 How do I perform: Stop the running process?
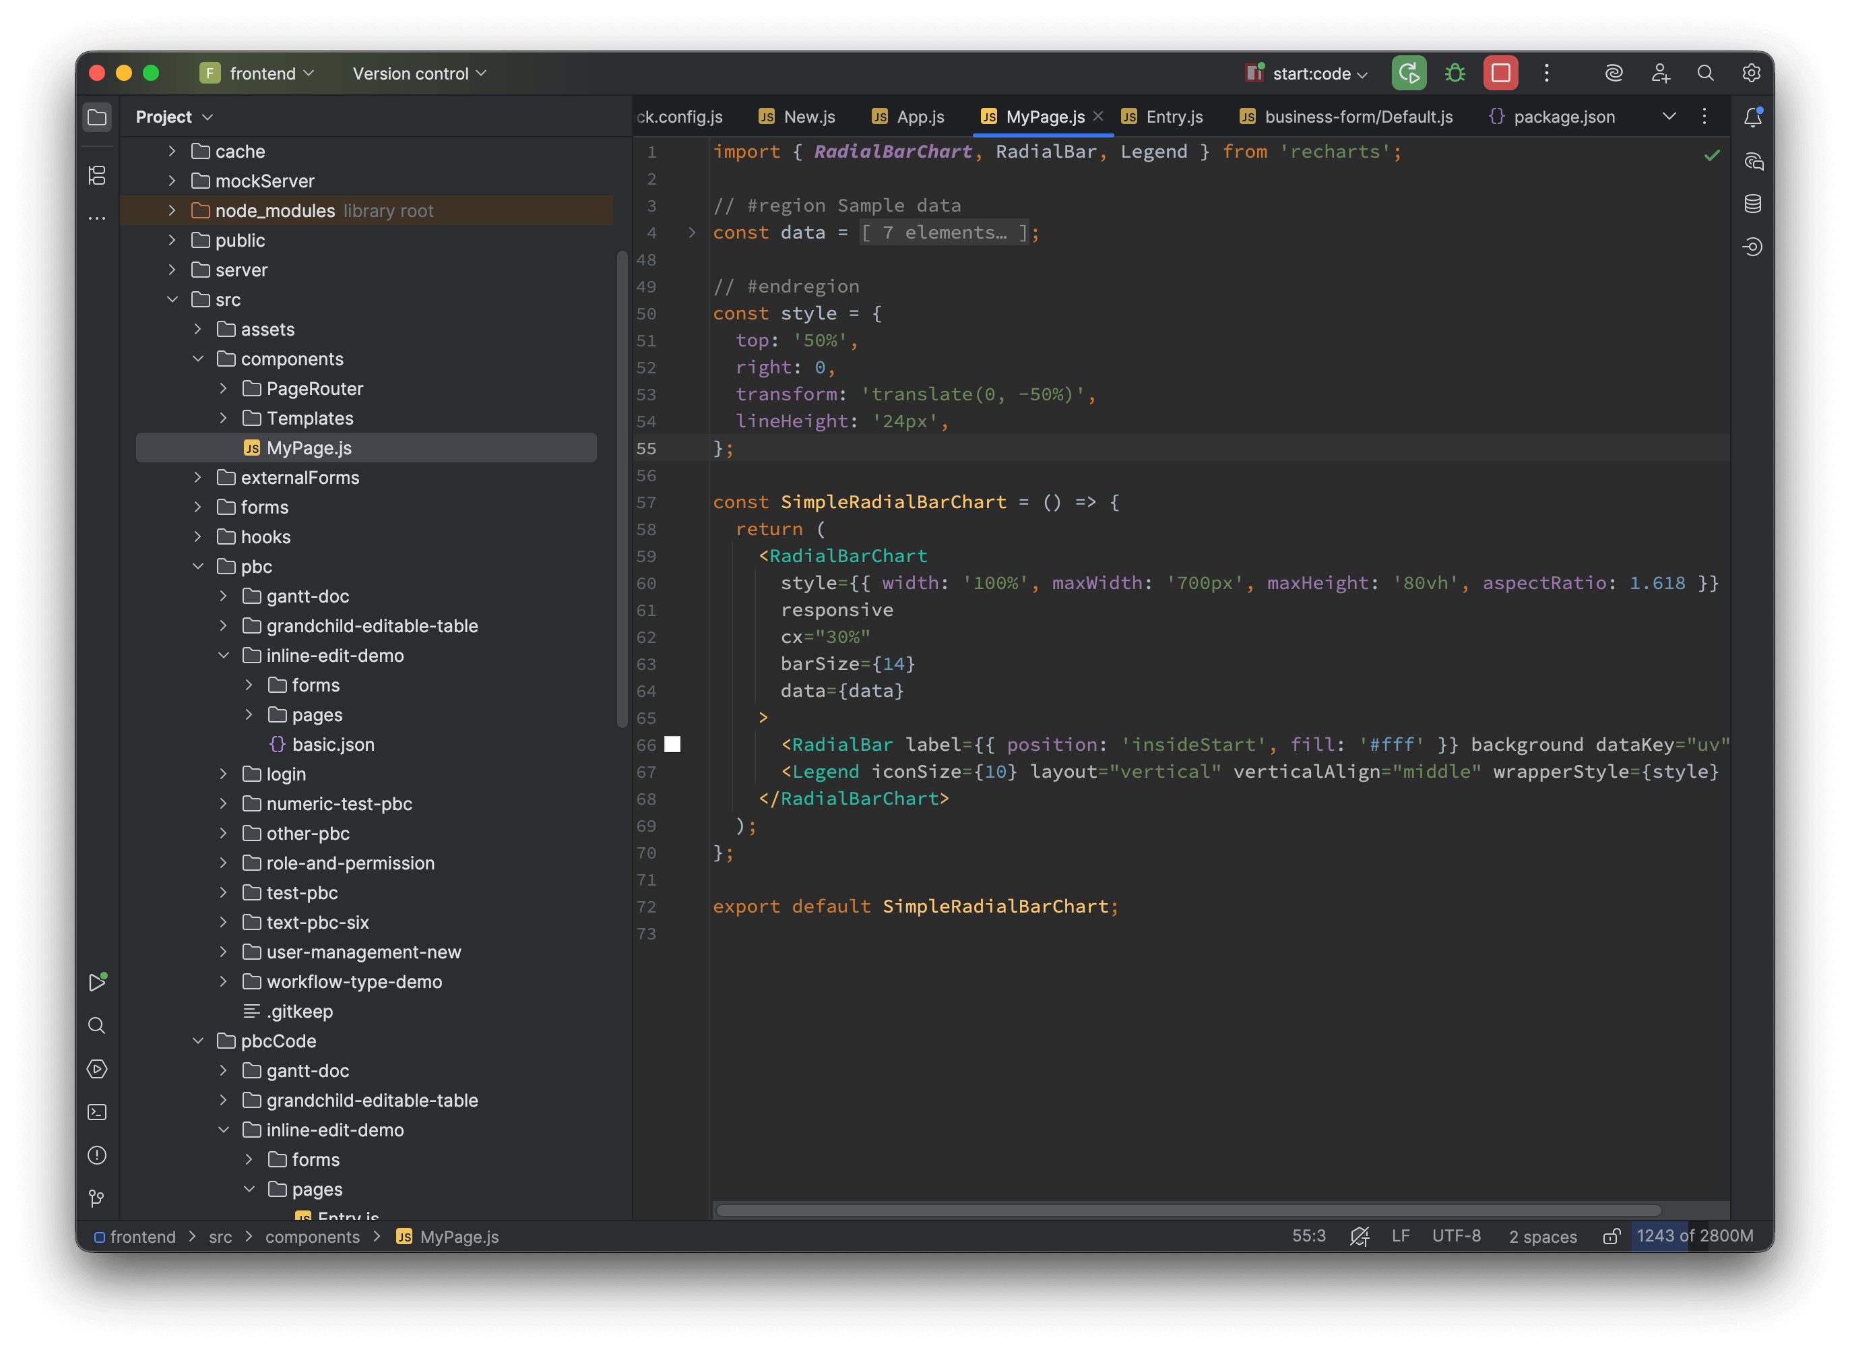pos(1501,73)
